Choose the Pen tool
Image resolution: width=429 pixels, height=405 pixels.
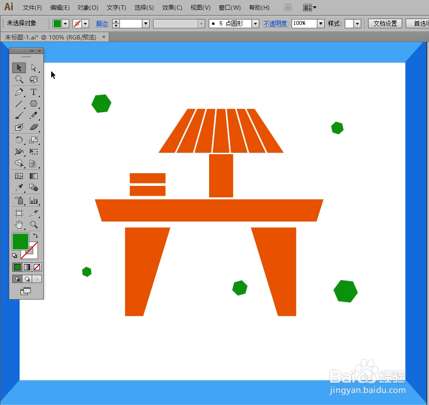tap(19, 92)
